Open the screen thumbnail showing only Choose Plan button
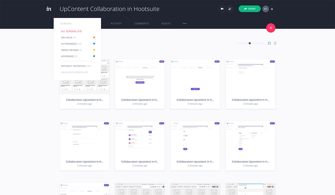The height and width of the screenshot is (195, 335). coord(195,84)
